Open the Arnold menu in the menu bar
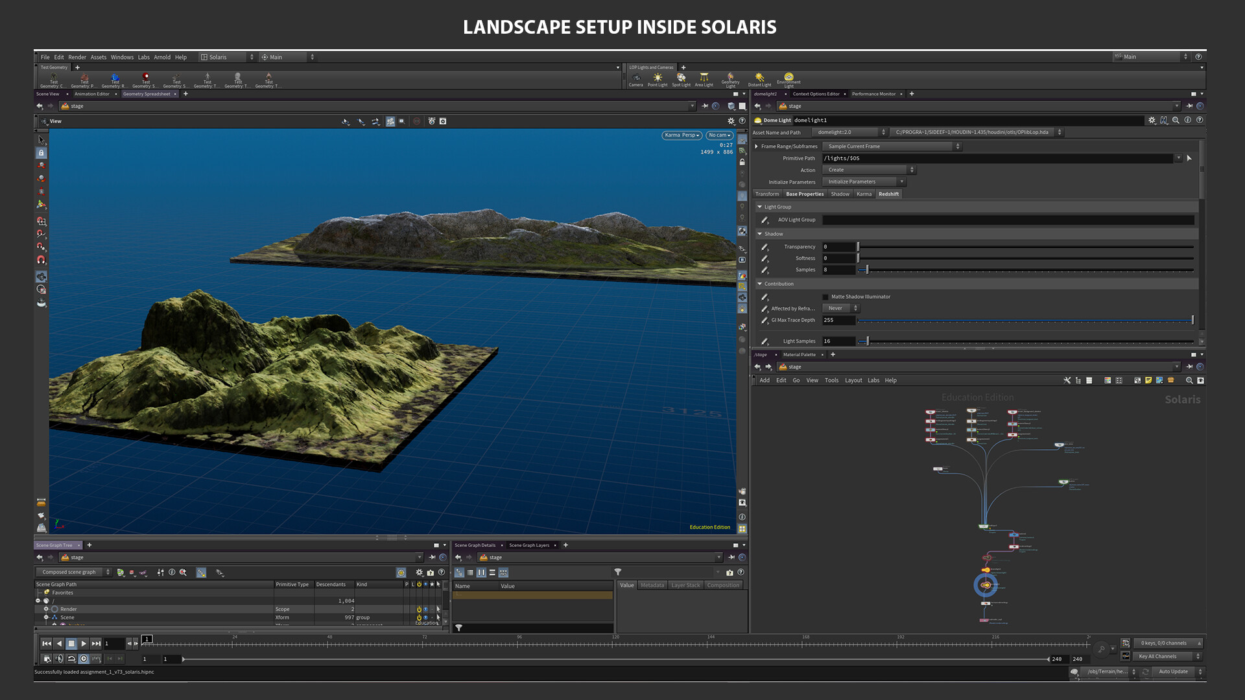The height and width of the screenshot is (700, 1245). pyautogui.click(x=162, y=57)
